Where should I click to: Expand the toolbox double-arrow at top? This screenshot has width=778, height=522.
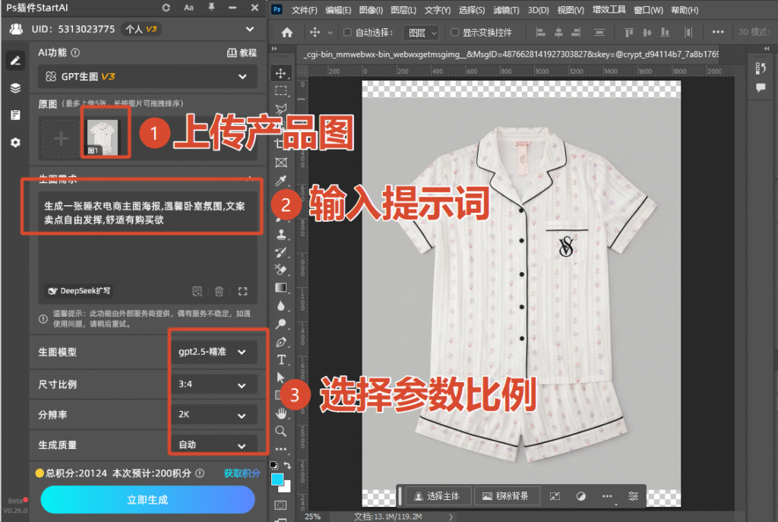pyautogui.click(x=274, y=49)
